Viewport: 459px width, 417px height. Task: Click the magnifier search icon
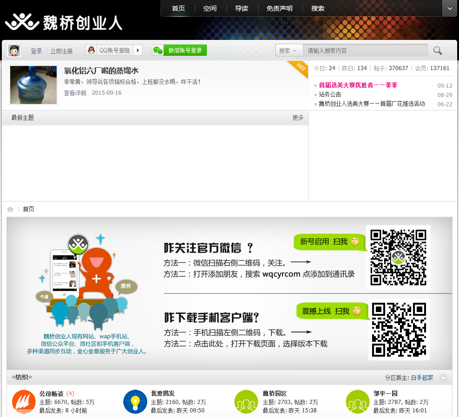tap(438, 51)
